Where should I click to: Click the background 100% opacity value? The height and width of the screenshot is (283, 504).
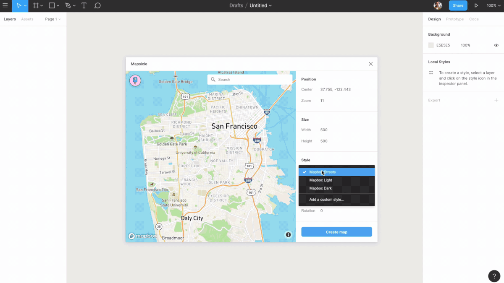pyautogui.click(x=465, y=45)
